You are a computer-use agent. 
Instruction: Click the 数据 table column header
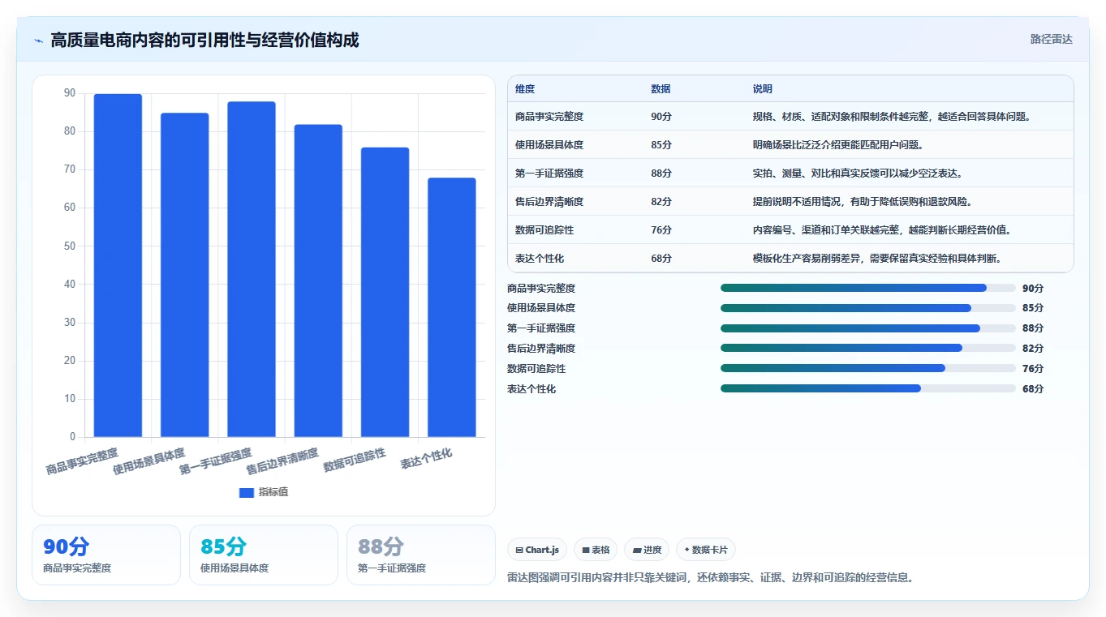pyautogui.click(x=661, y=89)
